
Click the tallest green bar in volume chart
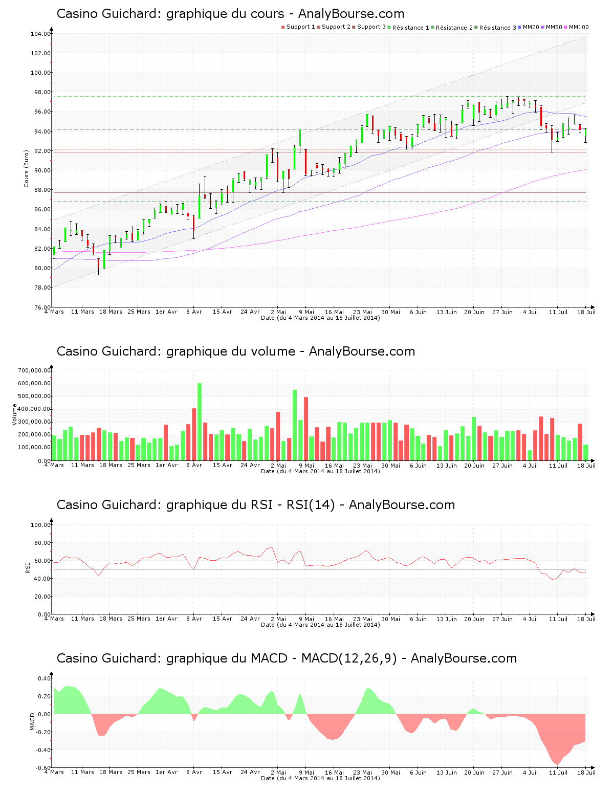point(200,422)
